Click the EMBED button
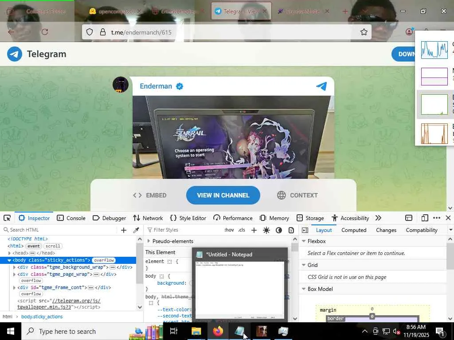Image resolution: width=454 pixels, height=340 pixels. click(150, 195)
